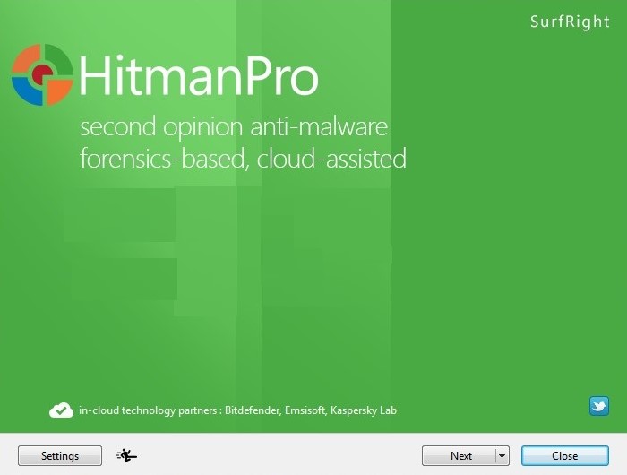Click the "second opinion anti-malware" tagline

[x=234, y=126]
